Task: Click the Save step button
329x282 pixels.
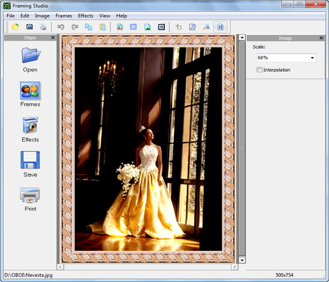Action: (30, 164)
